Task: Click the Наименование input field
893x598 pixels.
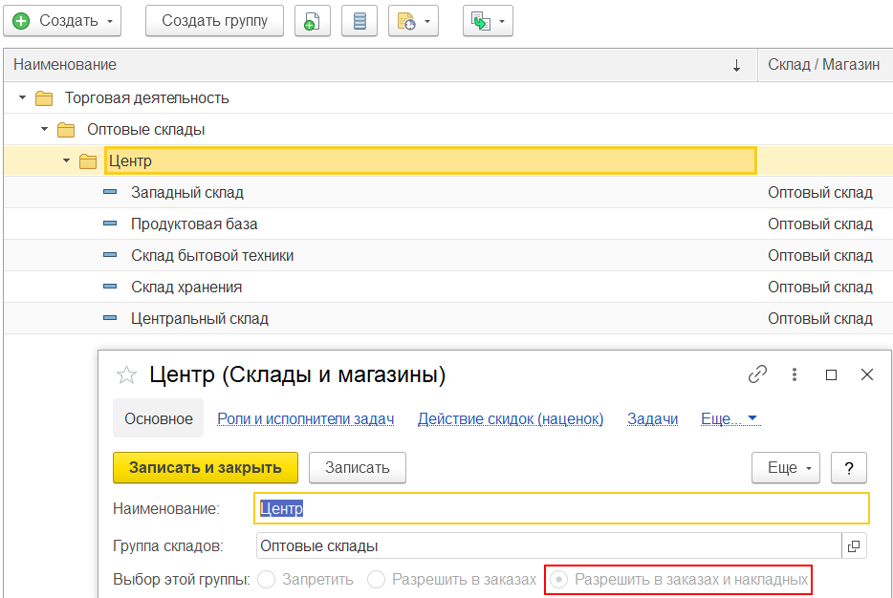Action: [562, 508]
